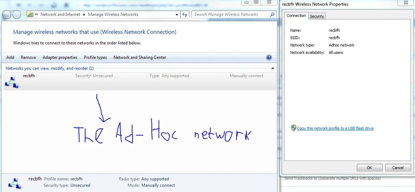Click Send Trackbacks field in background browser
The height and width of the screenshot is (192, 415).
pos(332,178)
